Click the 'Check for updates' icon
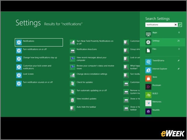187x140 pixels. coord(72,83)
